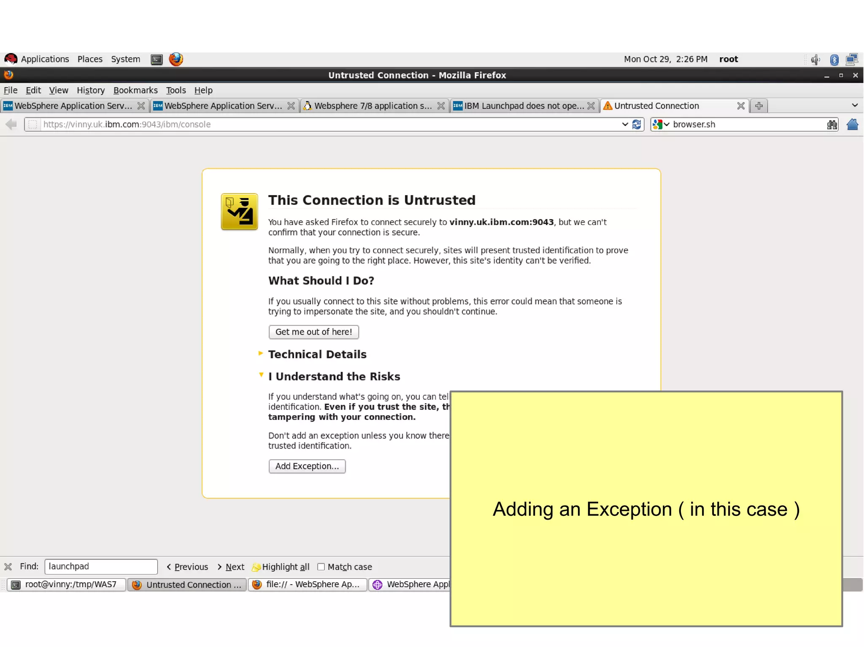
Task: Open the Tools menu
Action: point(176,90)
